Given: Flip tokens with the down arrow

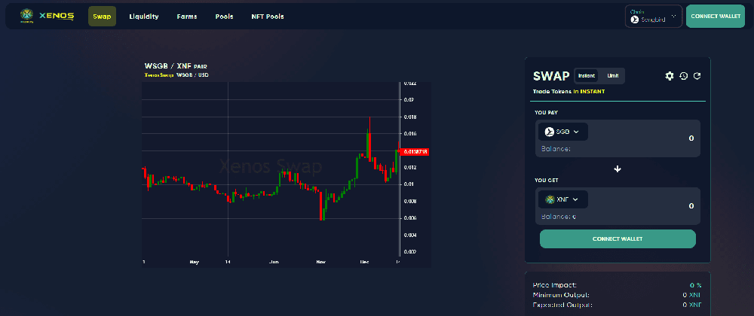Looking at the screenshot, I should [618, 169].
